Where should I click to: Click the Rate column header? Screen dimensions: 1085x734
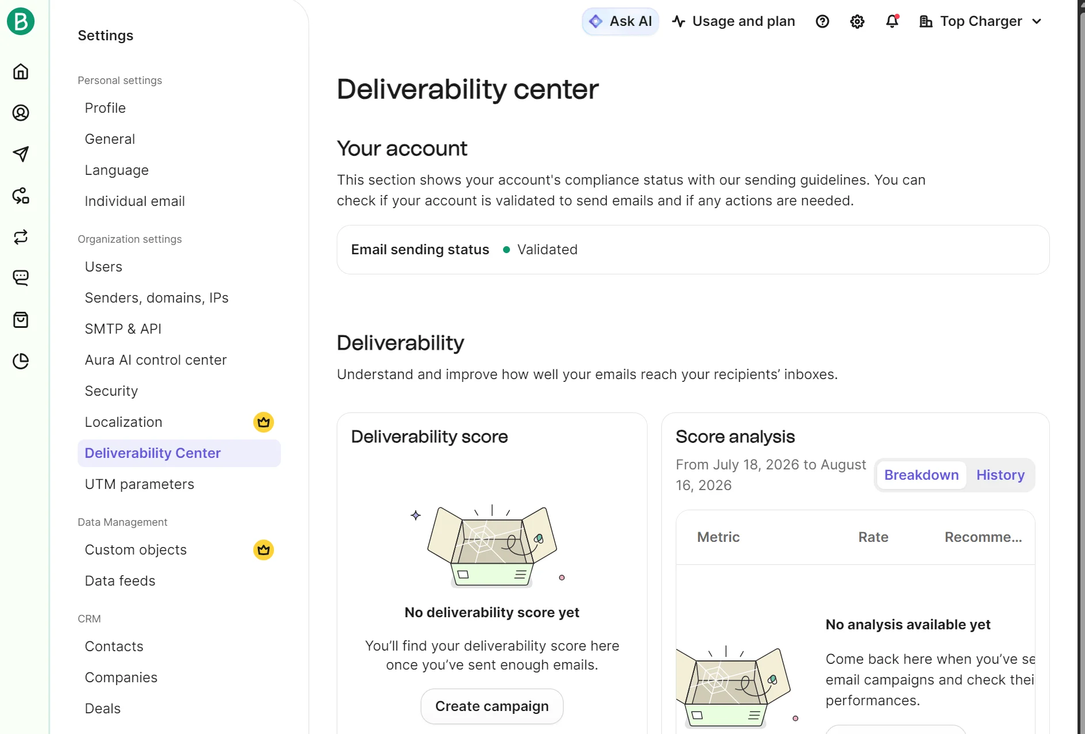tap(873, 537)
